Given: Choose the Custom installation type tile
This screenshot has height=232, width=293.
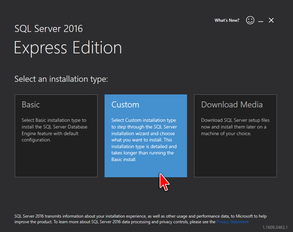Looking at the screenshot, I should 146,136.
